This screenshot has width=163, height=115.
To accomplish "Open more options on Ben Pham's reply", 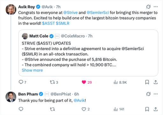I will tap(156, 94).
